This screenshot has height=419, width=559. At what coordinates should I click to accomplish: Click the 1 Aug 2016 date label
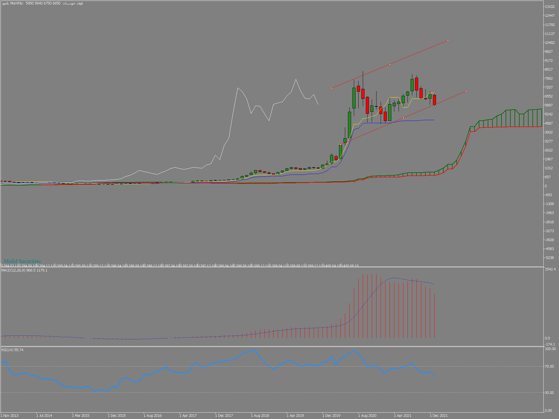153,416
